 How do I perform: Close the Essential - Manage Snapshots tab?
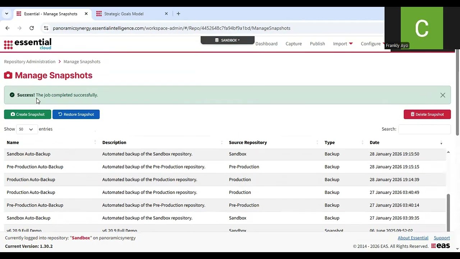tap(86, 14)
